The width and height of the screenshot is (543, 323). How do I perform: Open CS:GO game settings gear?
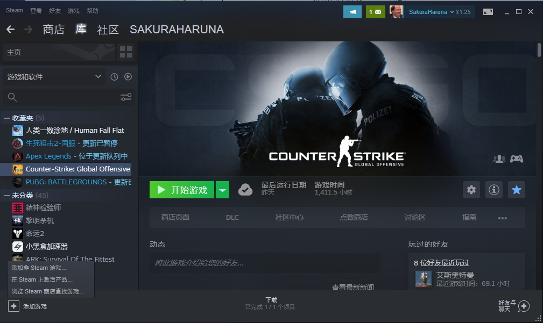point(471,190)
